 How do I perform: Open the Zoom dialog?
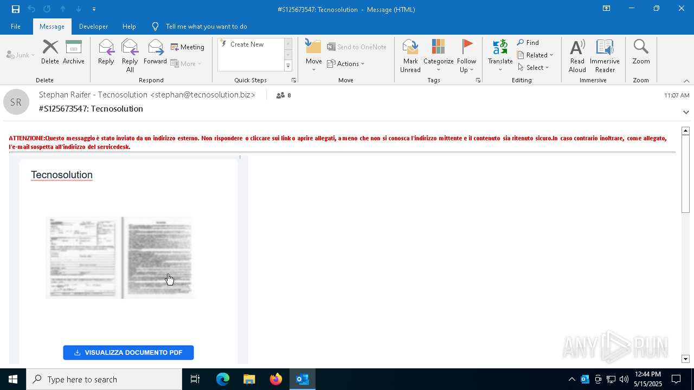click(x=641, y=52)
